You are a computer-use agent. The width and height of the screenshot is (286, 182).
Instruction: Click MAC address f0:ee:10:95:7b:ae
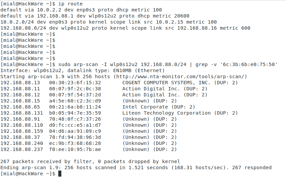point(75,149)
